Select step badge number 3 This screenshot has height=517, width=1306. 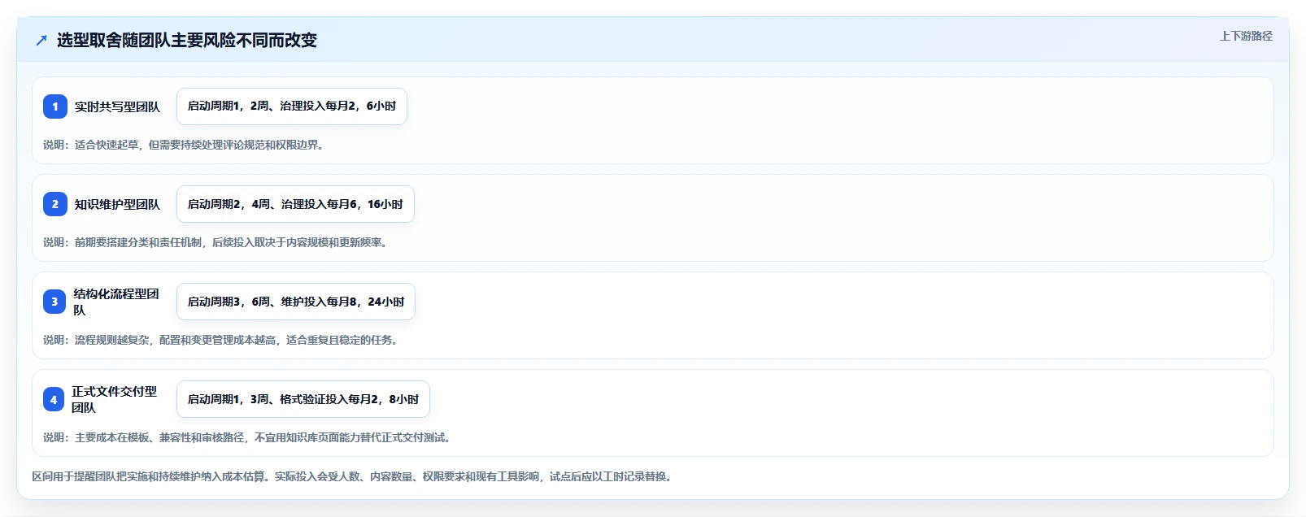click(54, 302)
